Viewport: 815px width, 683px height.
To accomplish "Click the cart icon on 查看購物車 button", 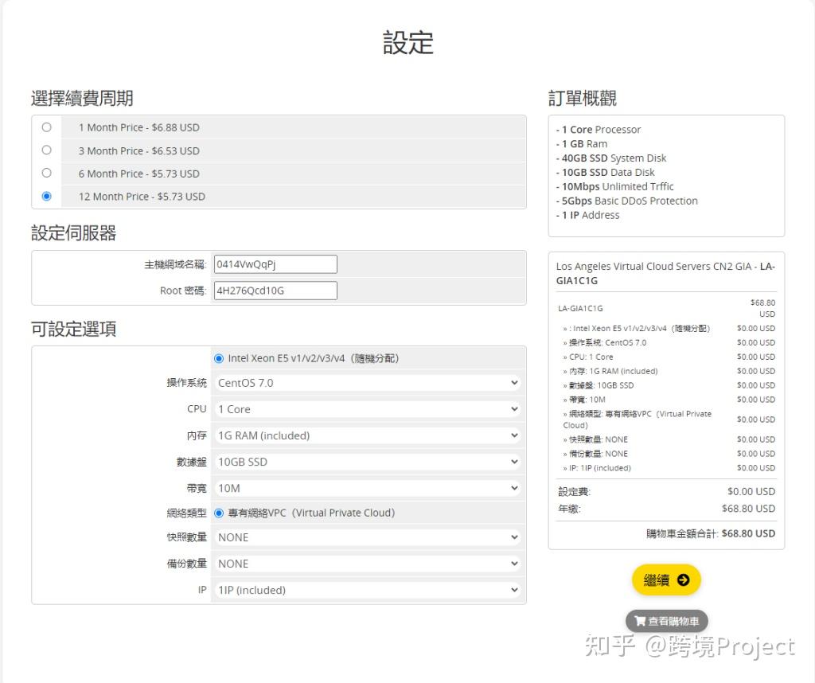I will tap(640, 621).
